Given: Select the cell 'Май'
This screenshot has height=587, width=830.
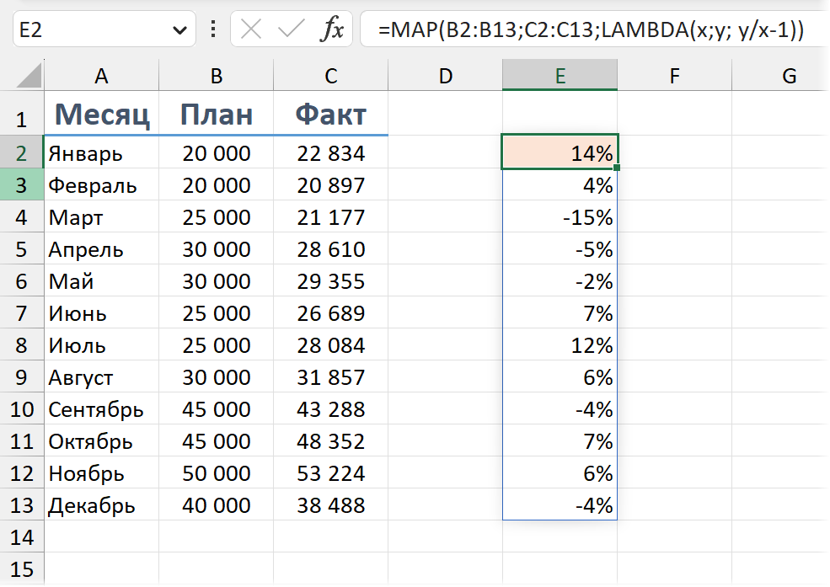Looking at the screenshot, I should (x=102, y=281).
